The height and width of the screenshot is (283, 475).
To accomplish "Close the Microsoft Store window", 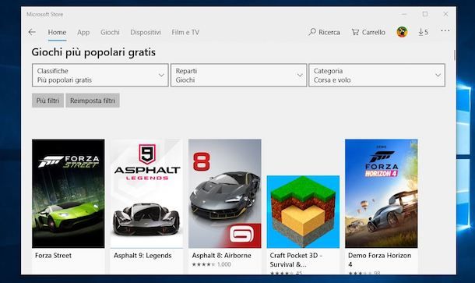I will [445, 14].
